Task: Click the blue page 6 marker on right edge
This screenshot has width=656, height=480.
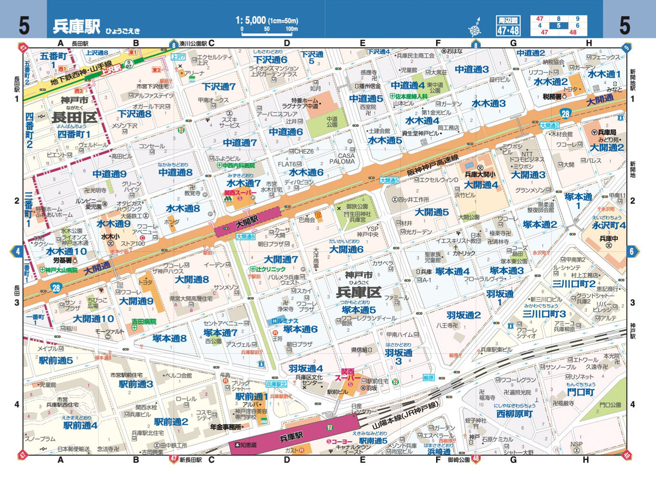Action: (632, 252)
